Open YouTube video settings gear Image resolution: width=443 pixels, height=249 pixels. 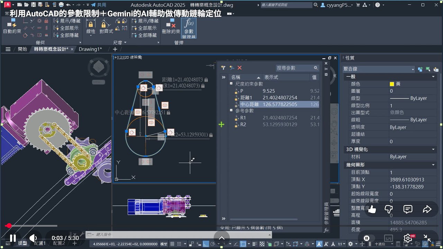(408, 238)
